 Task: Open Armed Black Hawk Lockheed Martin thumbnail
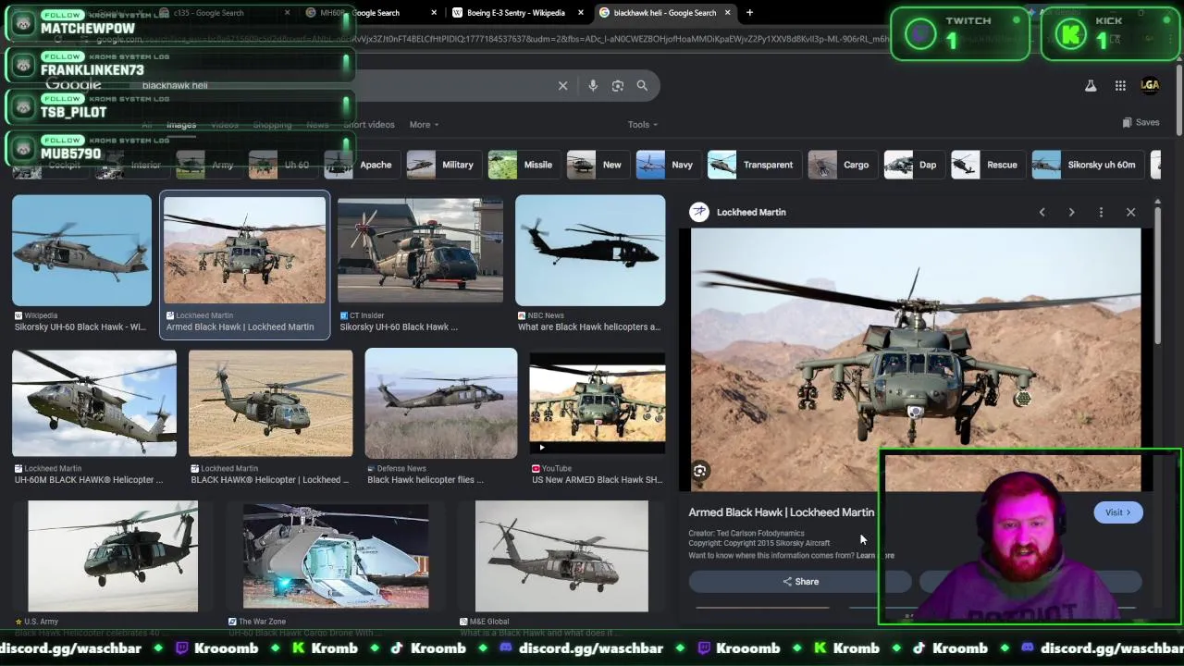244,250
